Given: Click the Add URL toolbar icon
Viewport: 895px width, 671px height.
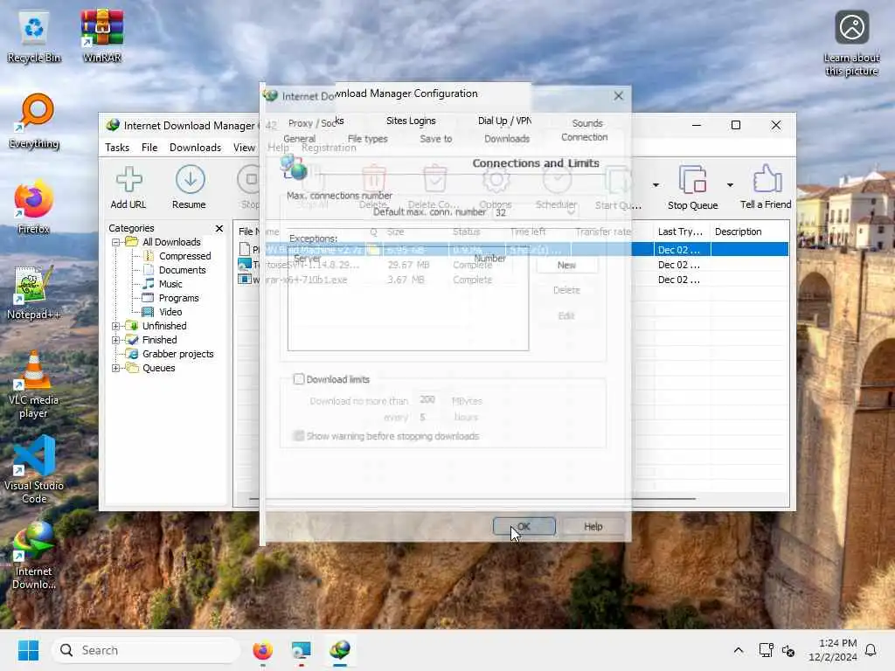Looking at the screenshot, I should (x=128, y=187).
